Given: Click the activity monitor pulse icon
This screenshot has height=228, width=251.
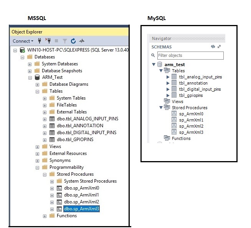Looking at the screenshot, I should click(x=81, y=41).
